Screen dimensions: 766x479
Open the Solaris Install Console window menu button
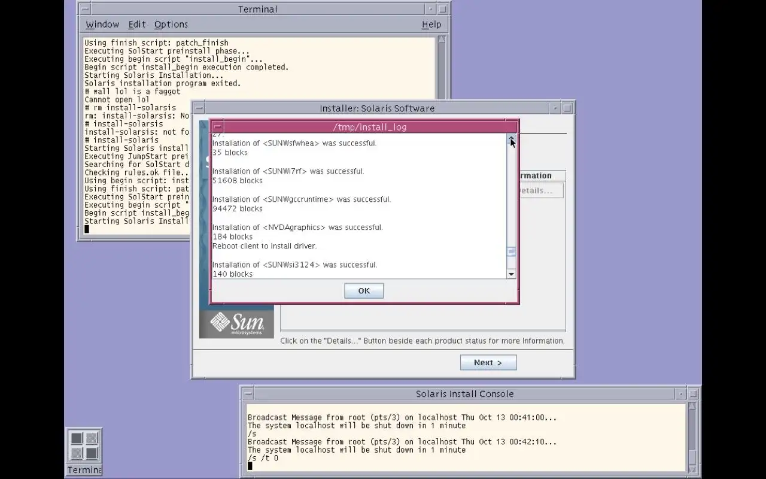[248, 394]
